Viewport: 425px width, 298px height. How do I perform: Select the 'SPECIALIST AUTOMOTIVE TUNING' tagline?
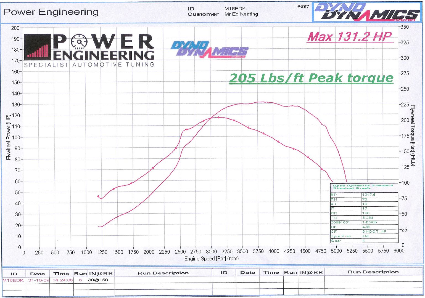pyautogui.click(x=89, y=65)
